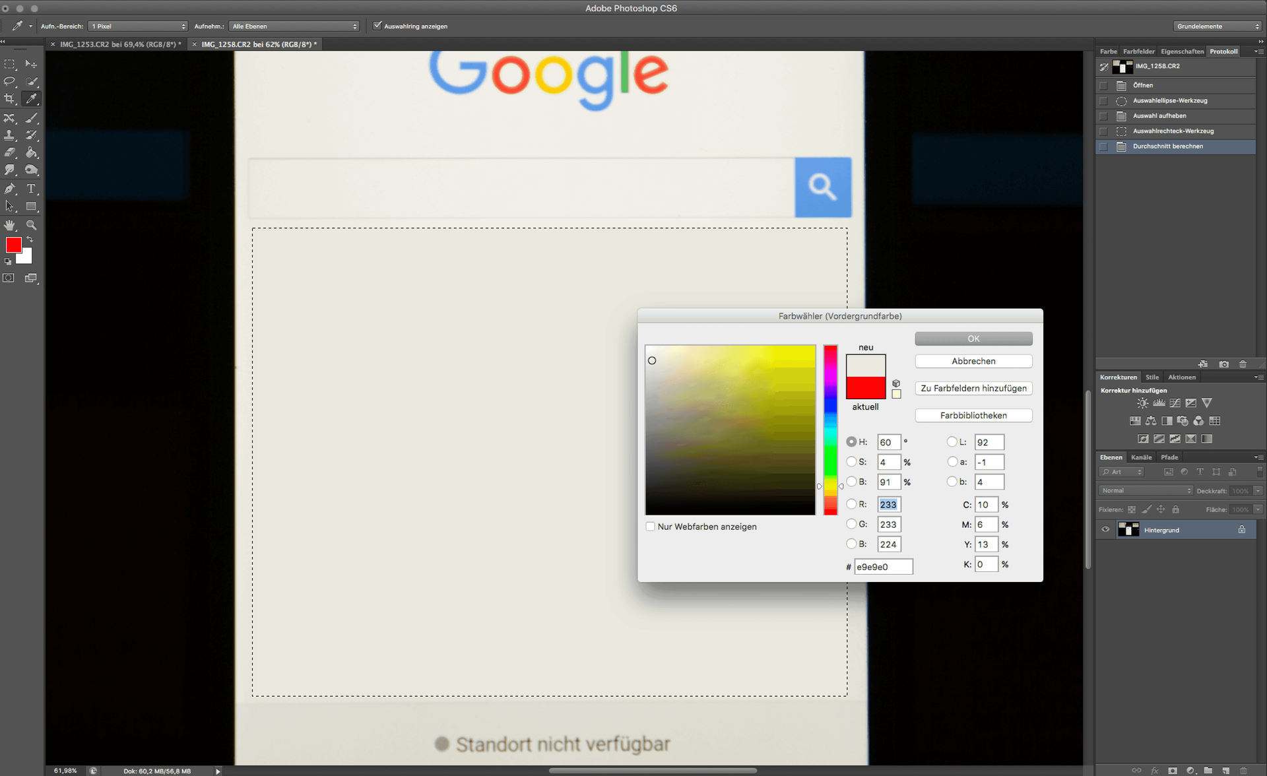Create new snapshot in history panel

pos(1224,364)
